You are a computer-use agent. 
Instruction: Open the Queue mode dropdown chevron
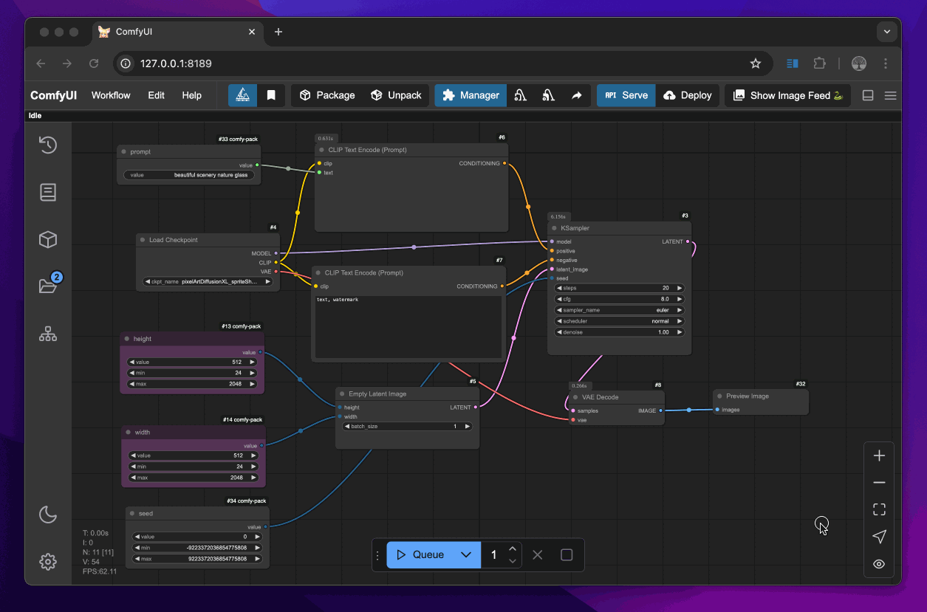click(466, 554)
